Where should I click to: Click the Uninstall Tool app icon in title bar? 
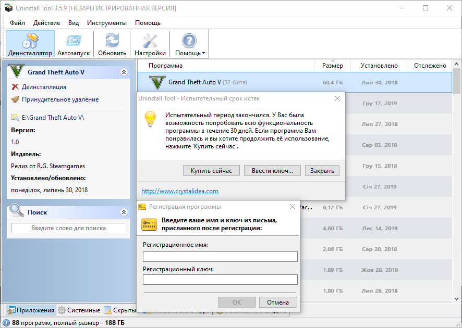[x=8, y=8]
